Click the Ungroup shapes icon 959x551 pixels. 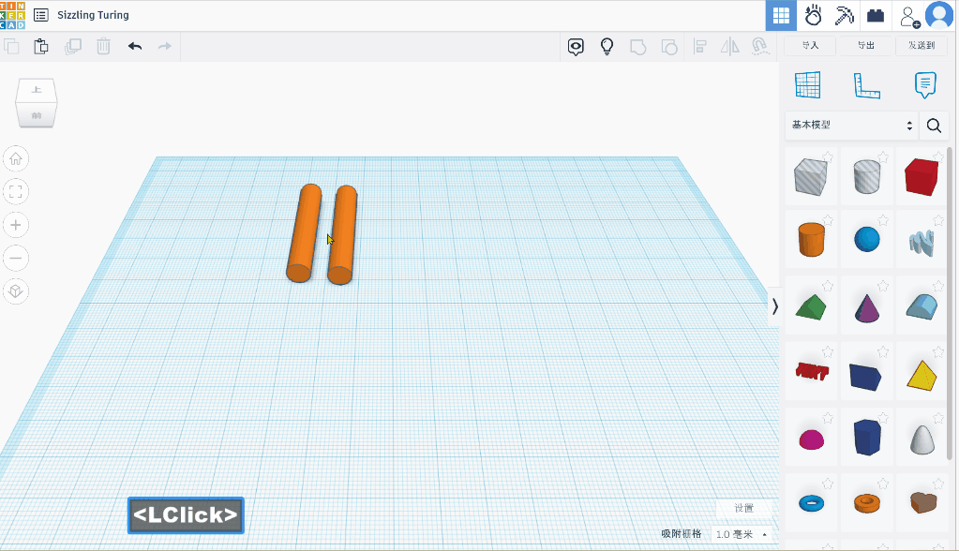pos(669,47)
